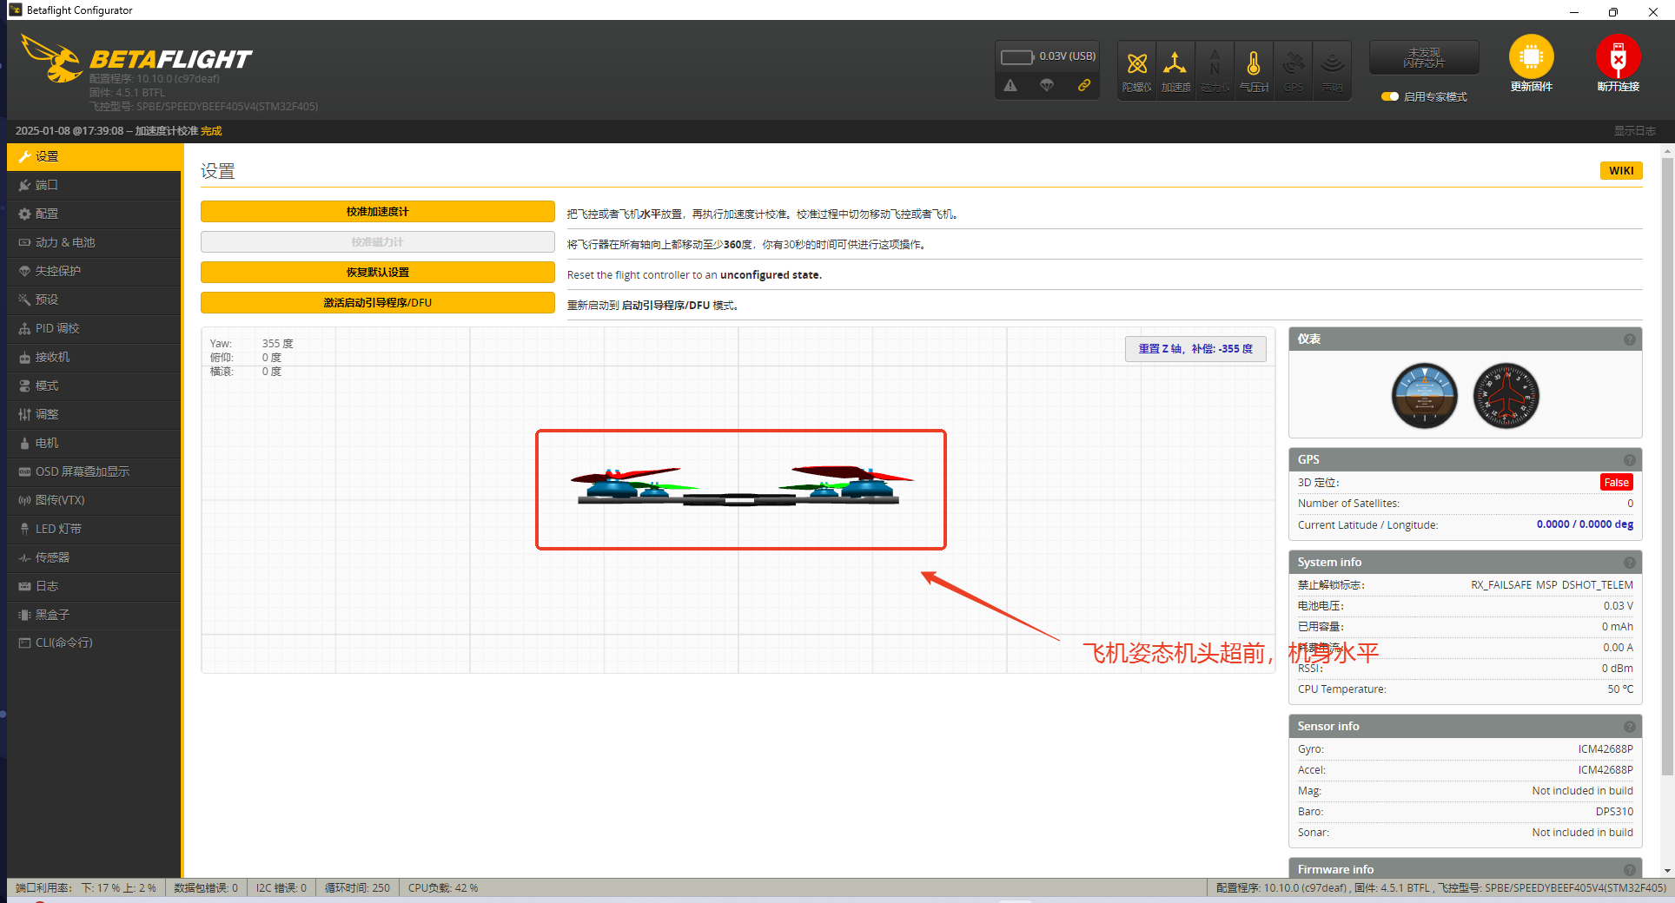The width and height of the screenshot is (1675, 903).
Task: Click the parachute failsafe status icon
Action: click(1047, 85)
